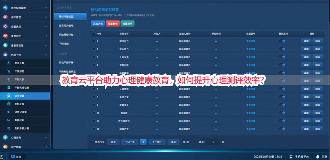Tick the 全选所有 checkbox
This screenshot has height=160, width=330.
(x=92, y=142)
